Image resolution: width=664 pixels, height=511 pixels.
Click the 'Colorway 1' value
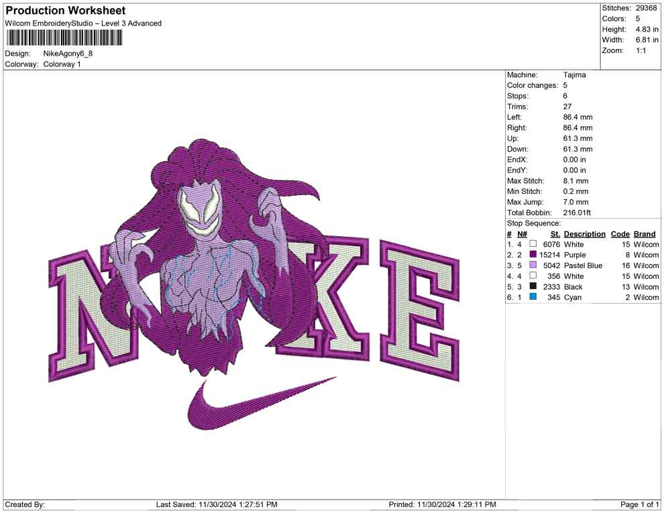tap(62, 64)
